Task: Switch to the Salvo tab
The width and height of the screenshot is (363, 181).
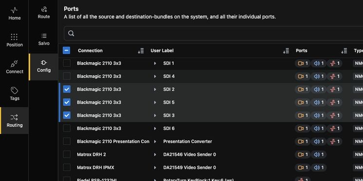Action: [43, 39]
